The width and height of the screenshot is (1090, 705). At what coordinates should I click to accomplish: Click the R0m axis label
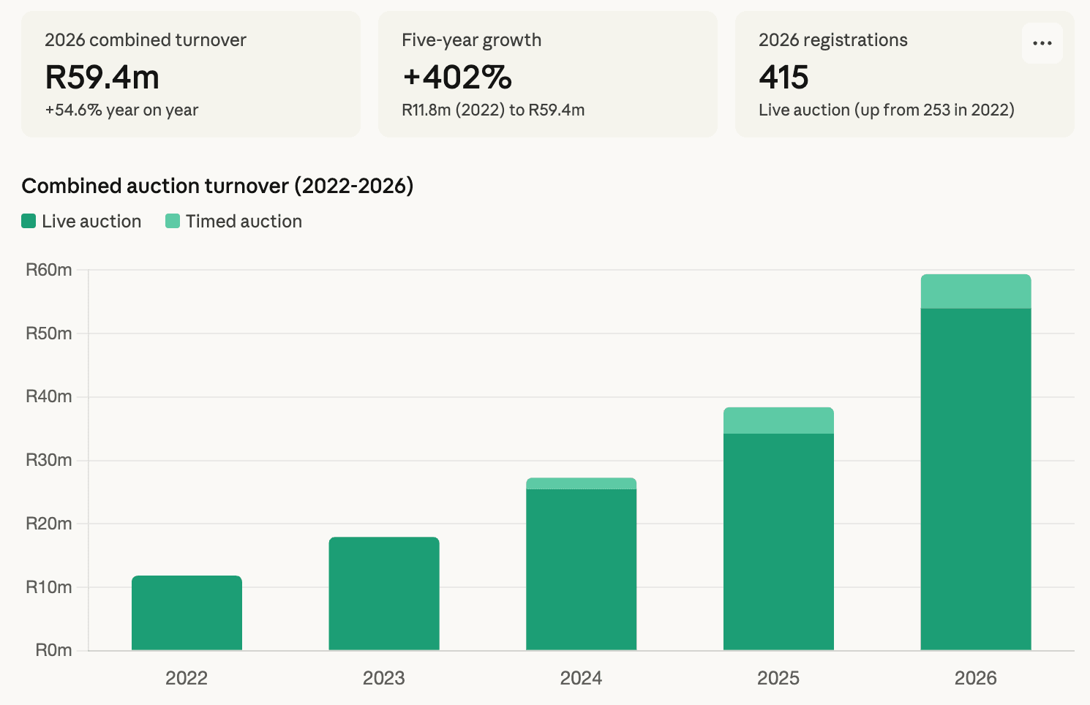pos(54,650)
